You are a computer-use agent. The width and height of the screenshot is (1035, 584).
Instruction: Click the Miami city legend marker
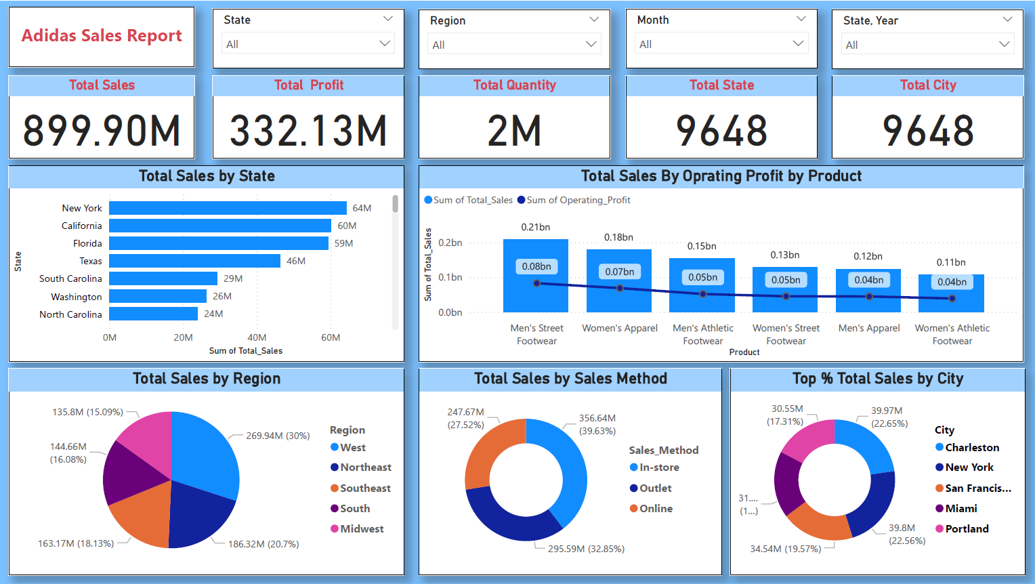point(939,508)
